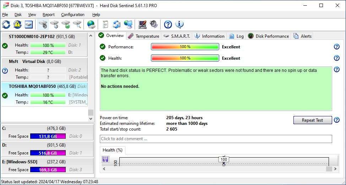Click the 'No actions needed.' text
The width and height of the screenshot is (346, 185).
(120, 86)
